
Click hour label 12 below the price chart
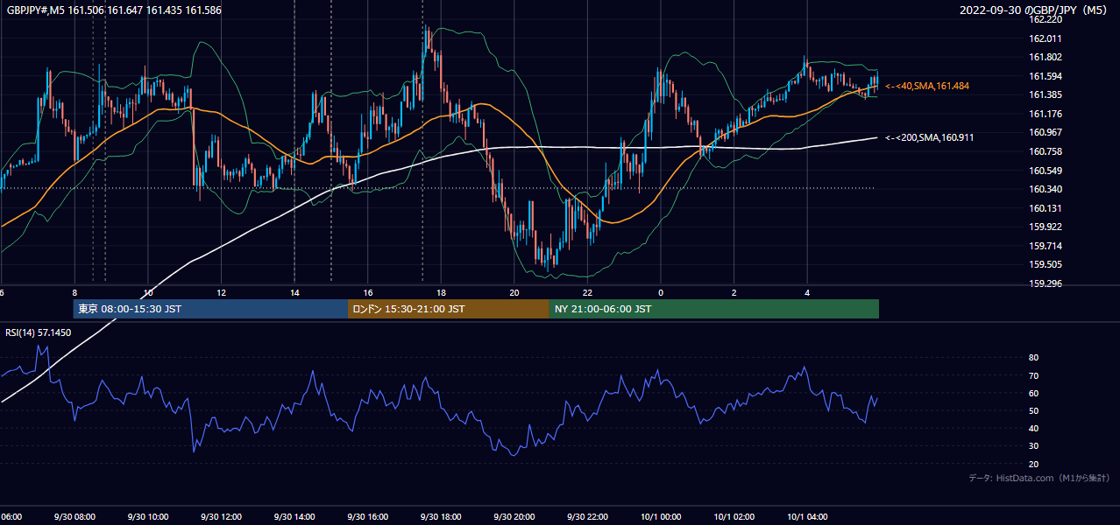point(221,292)
